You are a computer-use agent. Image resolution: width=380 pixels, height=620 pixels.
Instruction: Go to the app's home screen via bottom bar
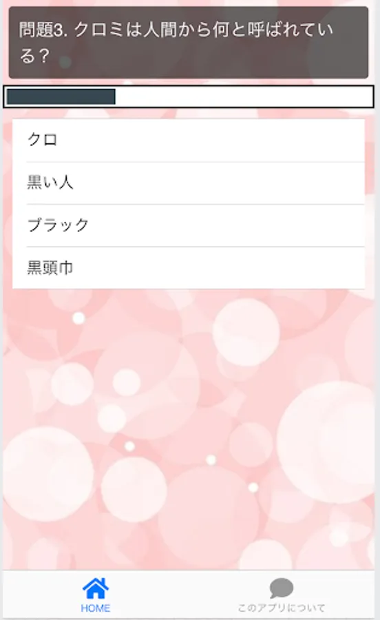[96, 595]
